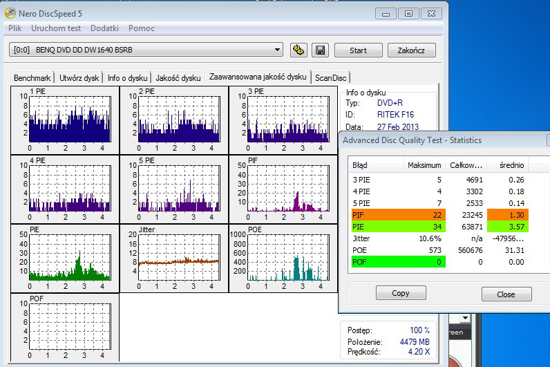This screenshot has height=367, width=550.
Task: Click the 100 % progress value
Action: click(419, 330)
